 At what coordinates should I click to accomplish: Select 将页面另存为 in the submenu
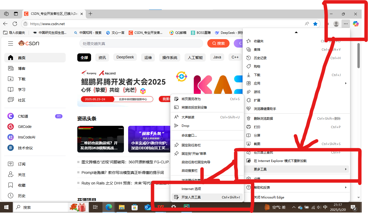click(207, 99)
